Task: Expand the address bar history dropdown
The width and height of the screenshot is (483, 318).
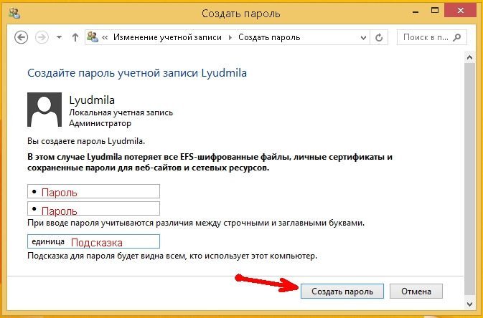Action: (x=363, y=38)
